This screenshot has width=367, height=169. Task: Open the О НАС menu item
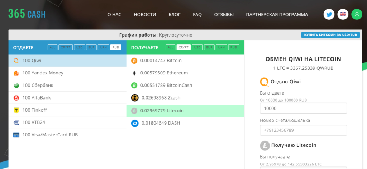pyautogui.click(x=114, y=14)
